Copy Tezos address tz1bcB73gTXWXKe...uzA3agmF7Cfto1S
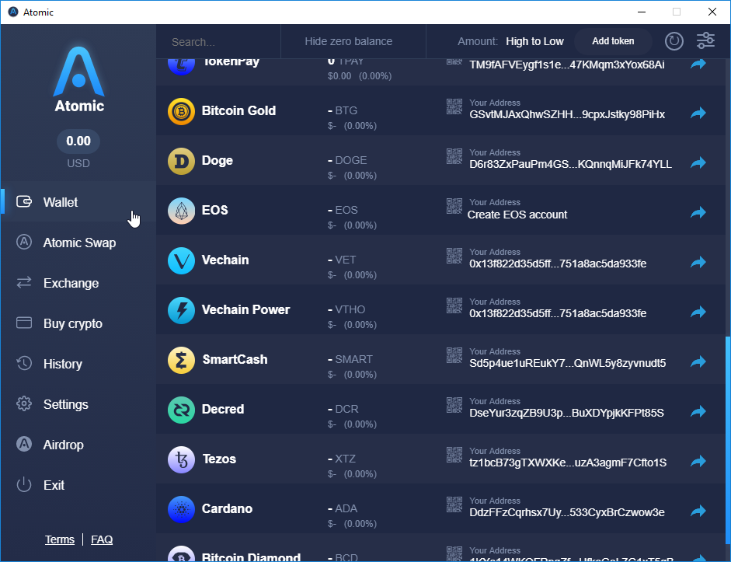Screen dimensions: 731x562 click(568, 463)
